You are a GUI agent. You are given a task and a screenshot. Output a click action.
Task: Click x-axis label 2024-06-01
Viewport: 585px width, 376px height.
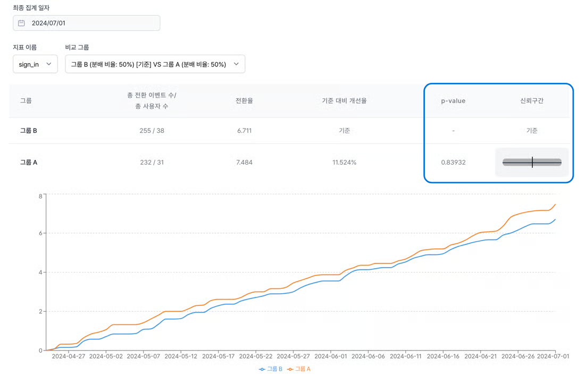point(331,356)
